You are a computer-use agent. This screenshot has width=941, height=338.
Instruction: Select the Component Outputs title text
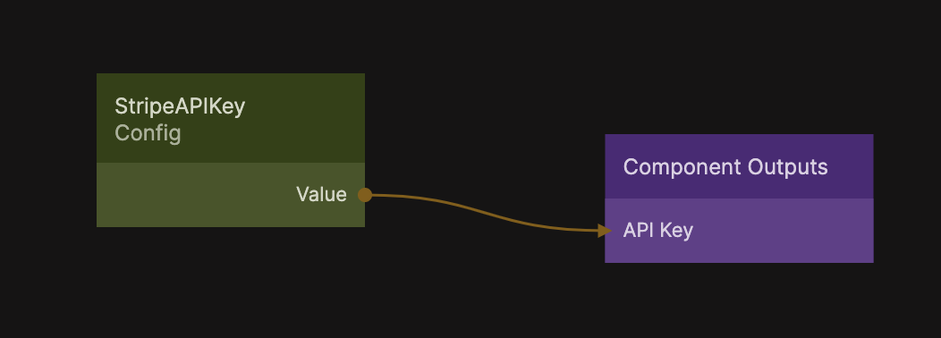click(x=725, y=166)
